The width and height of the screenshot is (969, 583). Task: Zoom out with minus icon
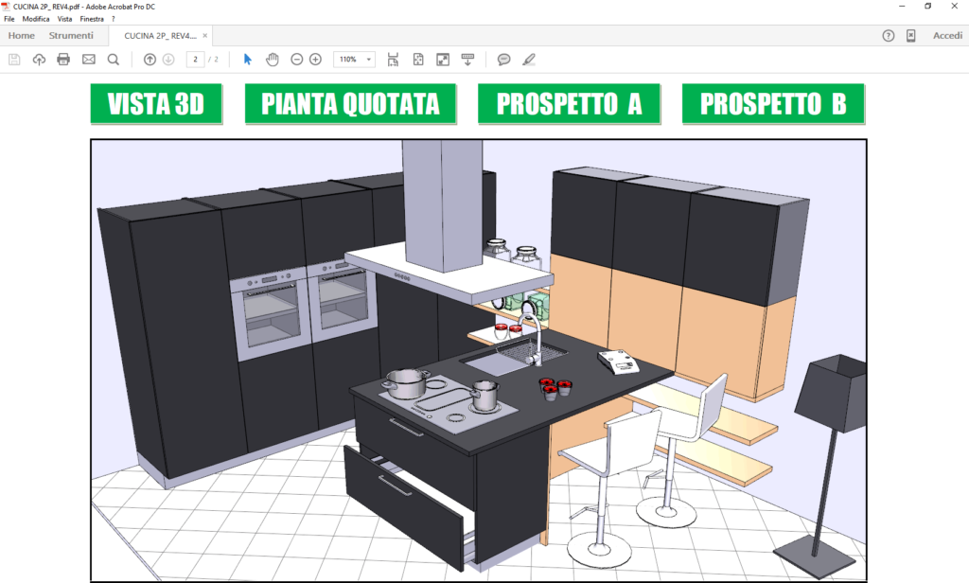pos(296,60)
